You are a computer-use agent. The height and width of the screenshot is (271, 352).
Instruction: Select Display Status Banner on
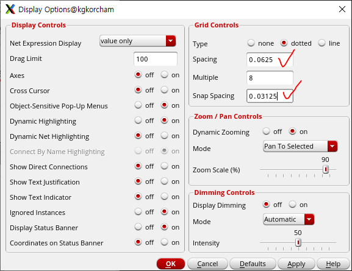pyautogui.click(x=164, y=227)
